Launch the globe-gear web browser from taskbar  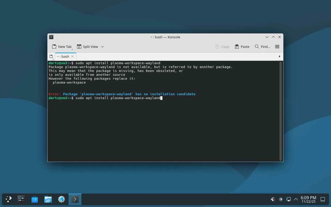(62, 199)
